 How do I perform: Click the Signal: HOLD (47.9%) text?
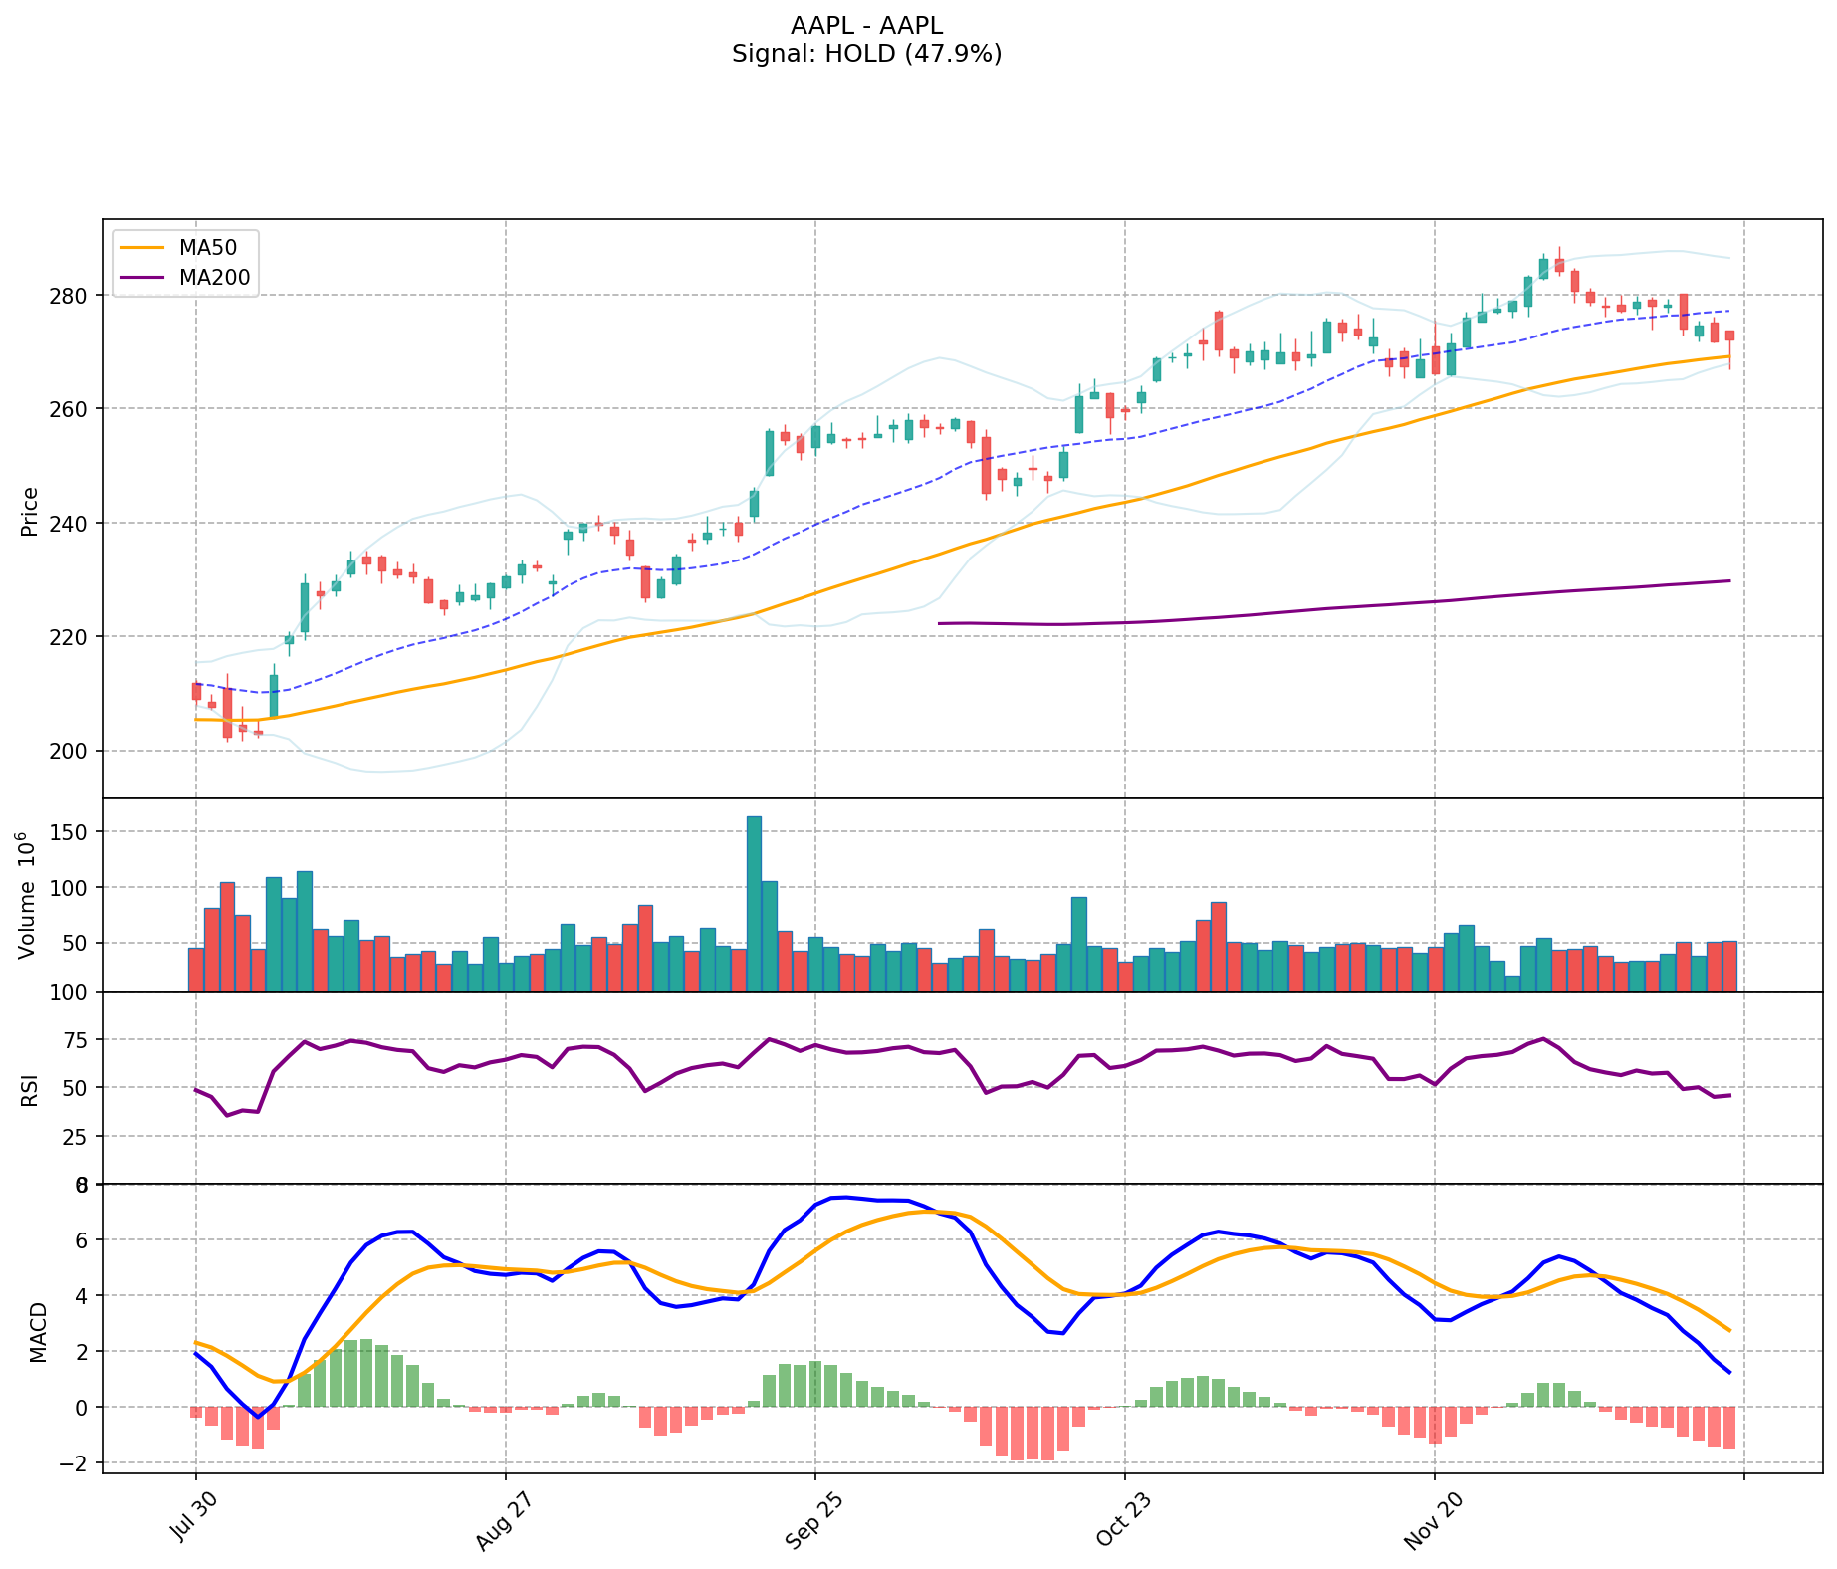[x=866, y=54]
